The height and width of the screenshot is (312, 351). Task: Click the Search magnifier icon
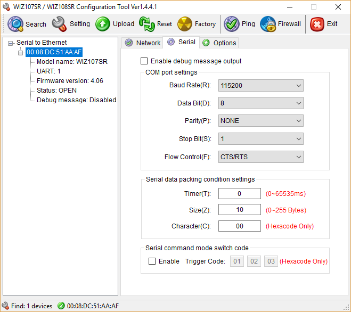(x=15, y=24)
